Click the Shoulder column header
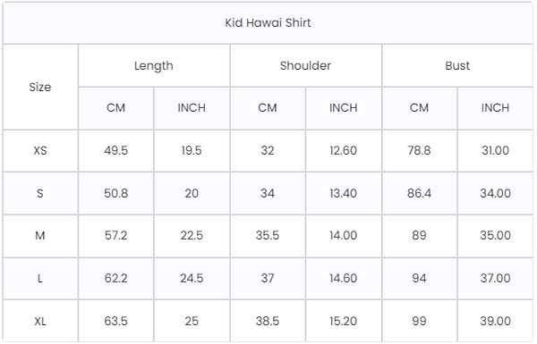This screenshot has height=344, width=537. tap(305, 65)
